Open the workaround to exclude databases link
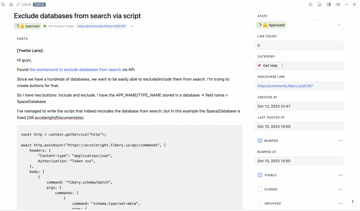360x211 pixels. tap(75, 70)
